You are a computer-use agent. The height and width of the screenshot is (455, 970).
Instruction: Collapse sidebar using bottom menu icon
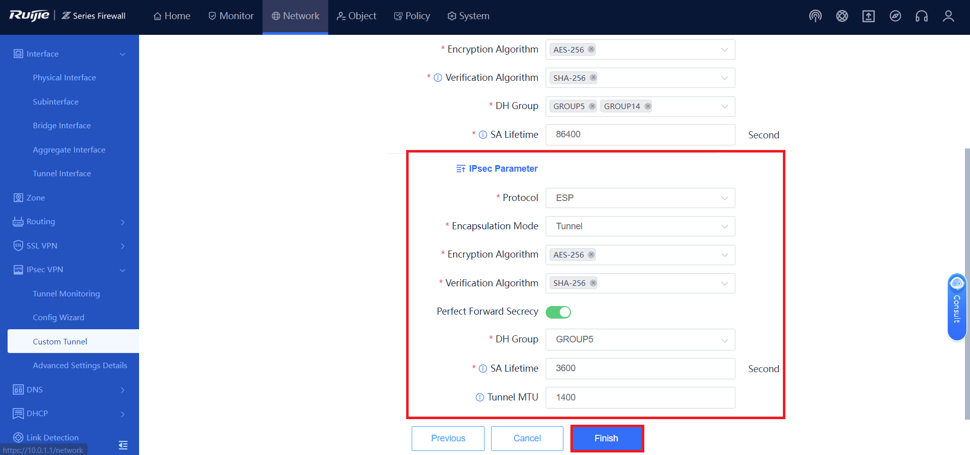123,445
